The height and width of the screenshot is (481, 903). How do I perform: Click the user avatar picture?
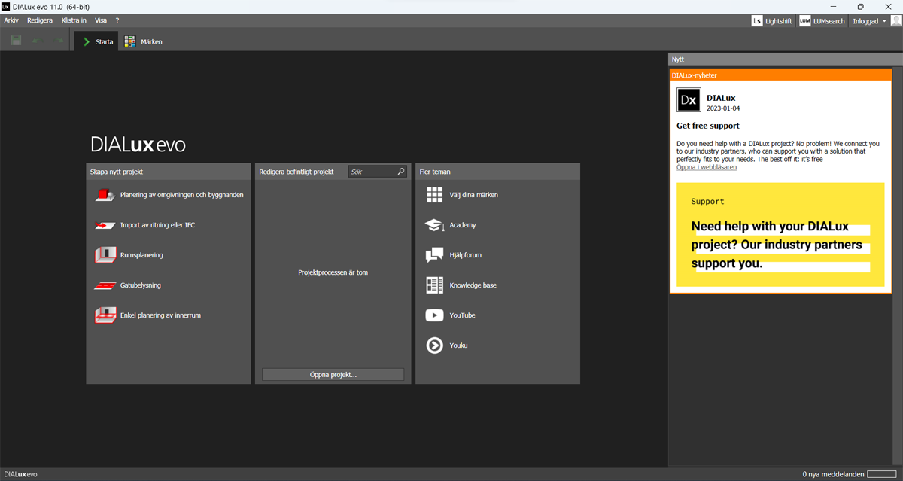point(896,21)
